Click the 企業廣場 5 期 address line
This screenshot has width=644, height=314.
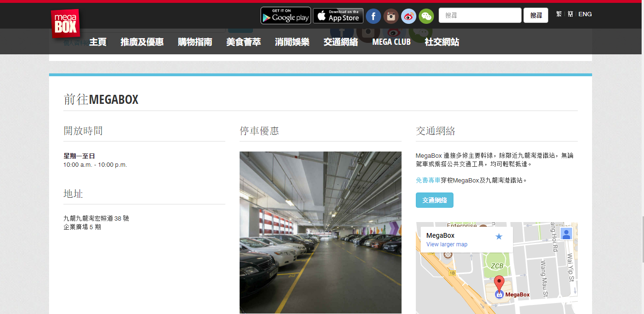[x=82, y=227]
